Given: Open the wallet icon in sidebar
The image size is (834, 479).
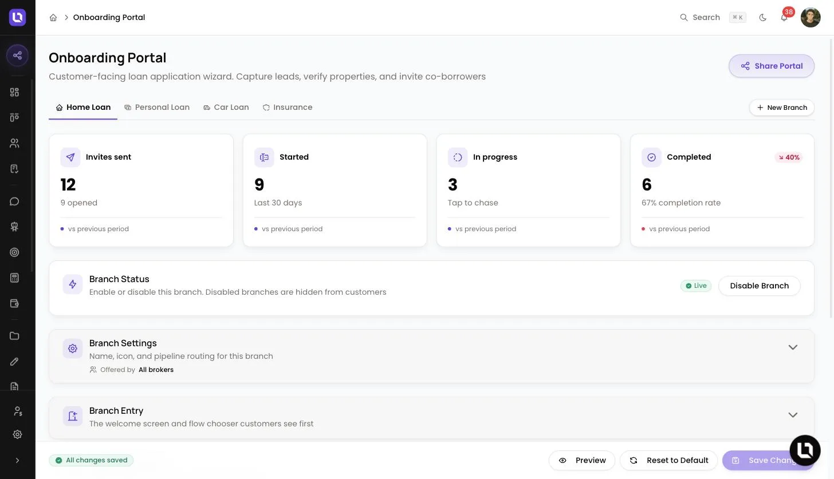Looking at the screenshot, I should [x=14, y=303].
